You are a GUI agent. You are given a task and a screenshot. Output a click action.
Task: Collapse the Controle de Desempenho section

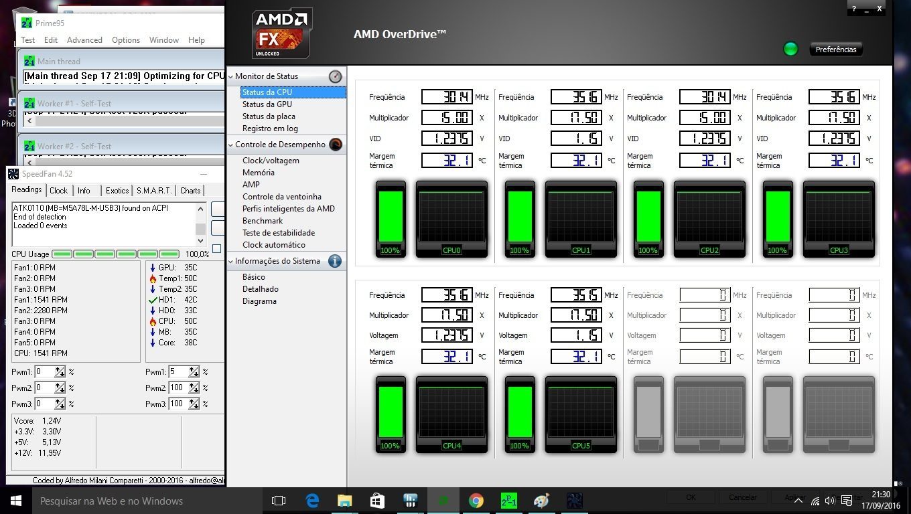[231, 145]
